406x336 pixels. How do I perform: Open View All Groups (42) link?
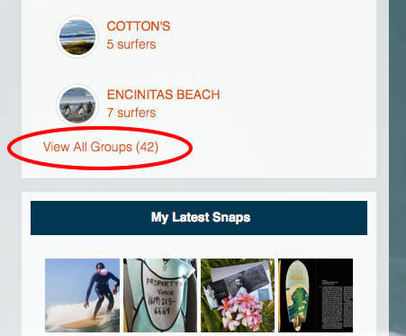(101, 147)
